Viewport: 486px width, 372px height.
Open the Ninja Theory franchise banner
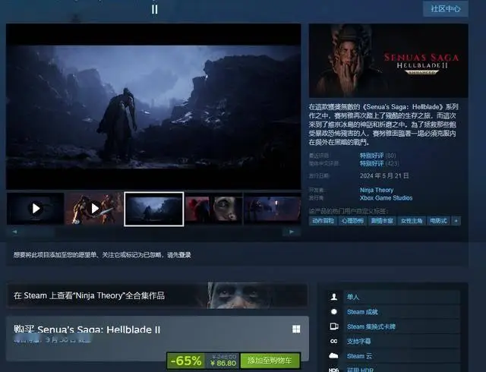click(x=157, y=295)
